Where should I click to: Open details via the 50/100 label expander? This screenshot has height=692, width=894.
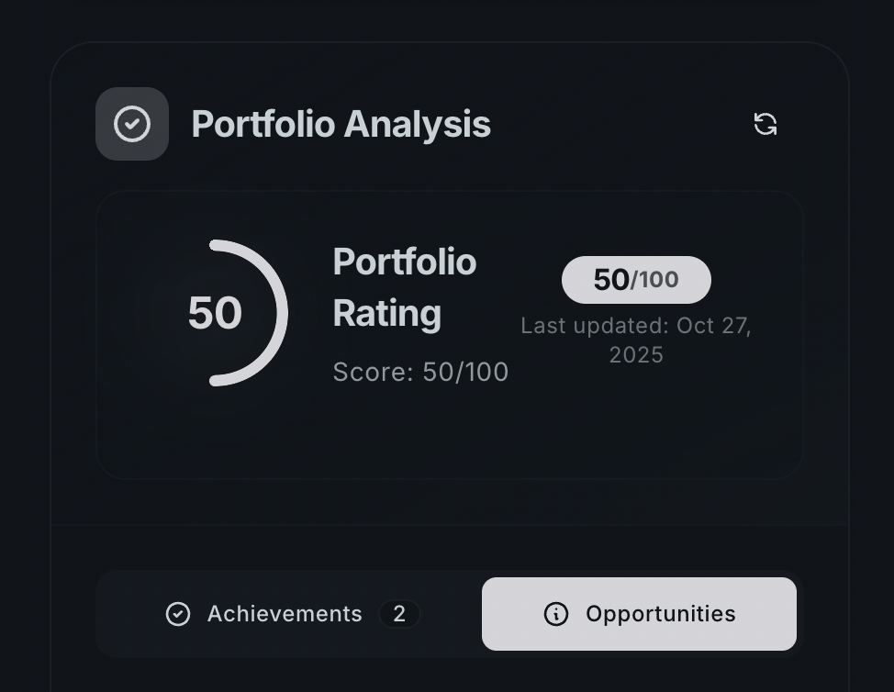(635, 280)
